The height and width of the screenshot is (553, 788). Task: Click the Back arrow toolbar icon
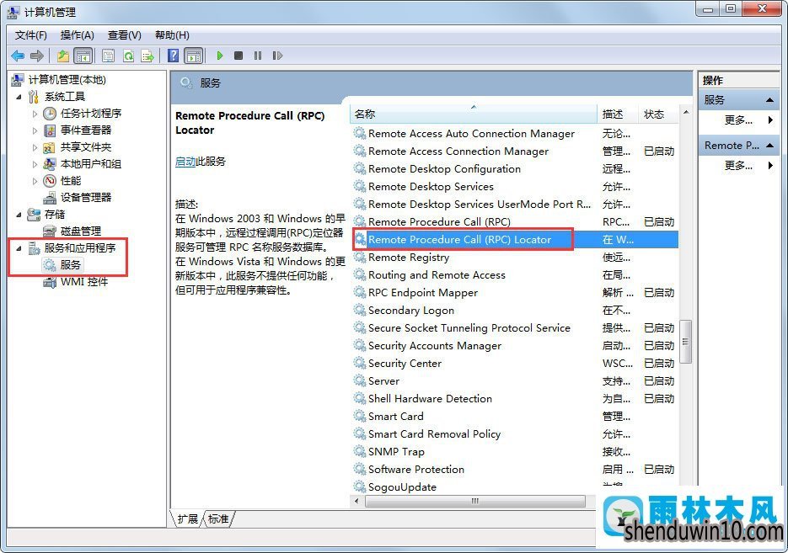coord(18,56)
